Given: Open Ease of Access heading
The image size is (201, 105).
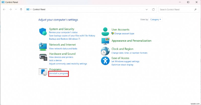Looking at the screenshot, I should [x=120, y=58].
